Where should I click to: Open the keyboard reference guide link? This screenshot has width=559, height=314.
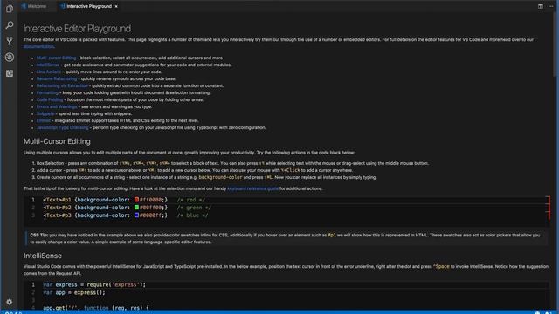pyautogui.click(x=252, y=188)
